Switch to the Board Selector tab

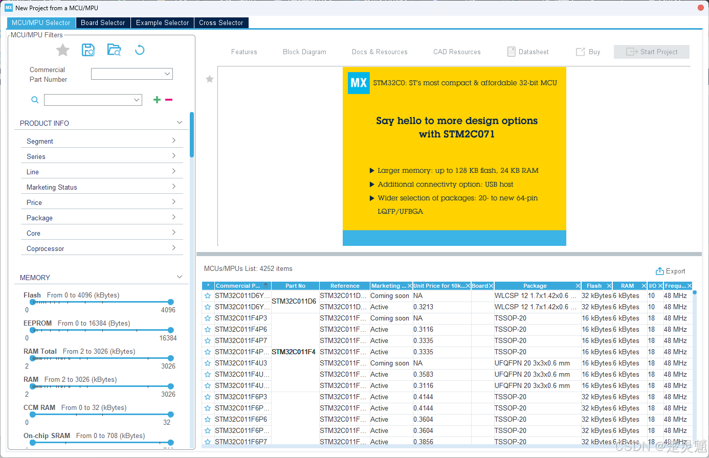(x=103, y=23)
